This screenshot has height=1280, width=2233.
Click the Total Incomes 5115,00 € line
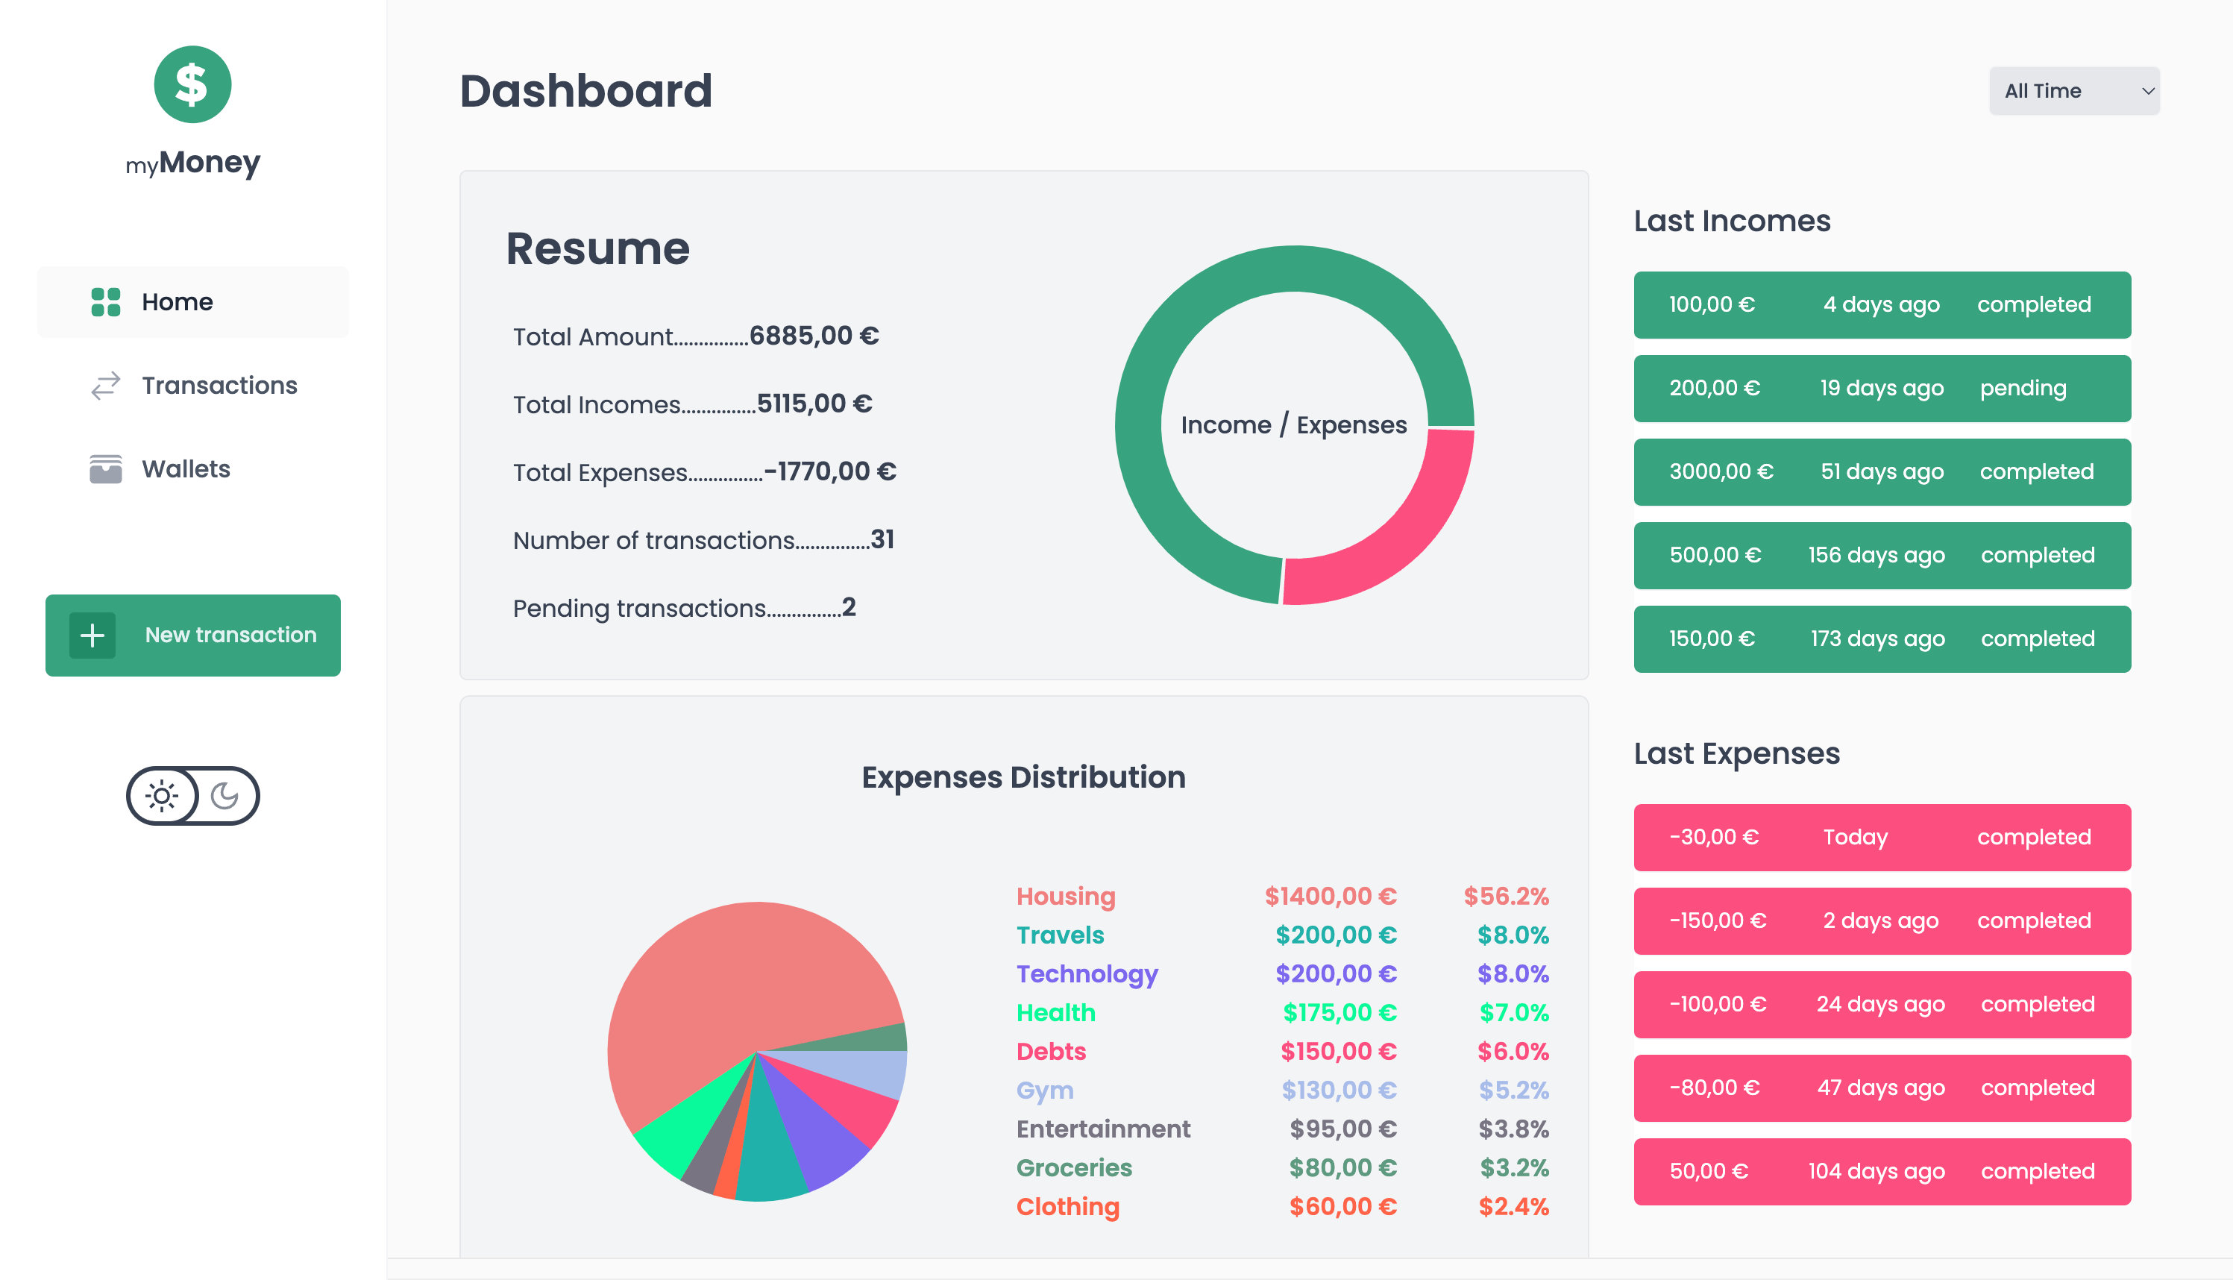coord(692,404)
